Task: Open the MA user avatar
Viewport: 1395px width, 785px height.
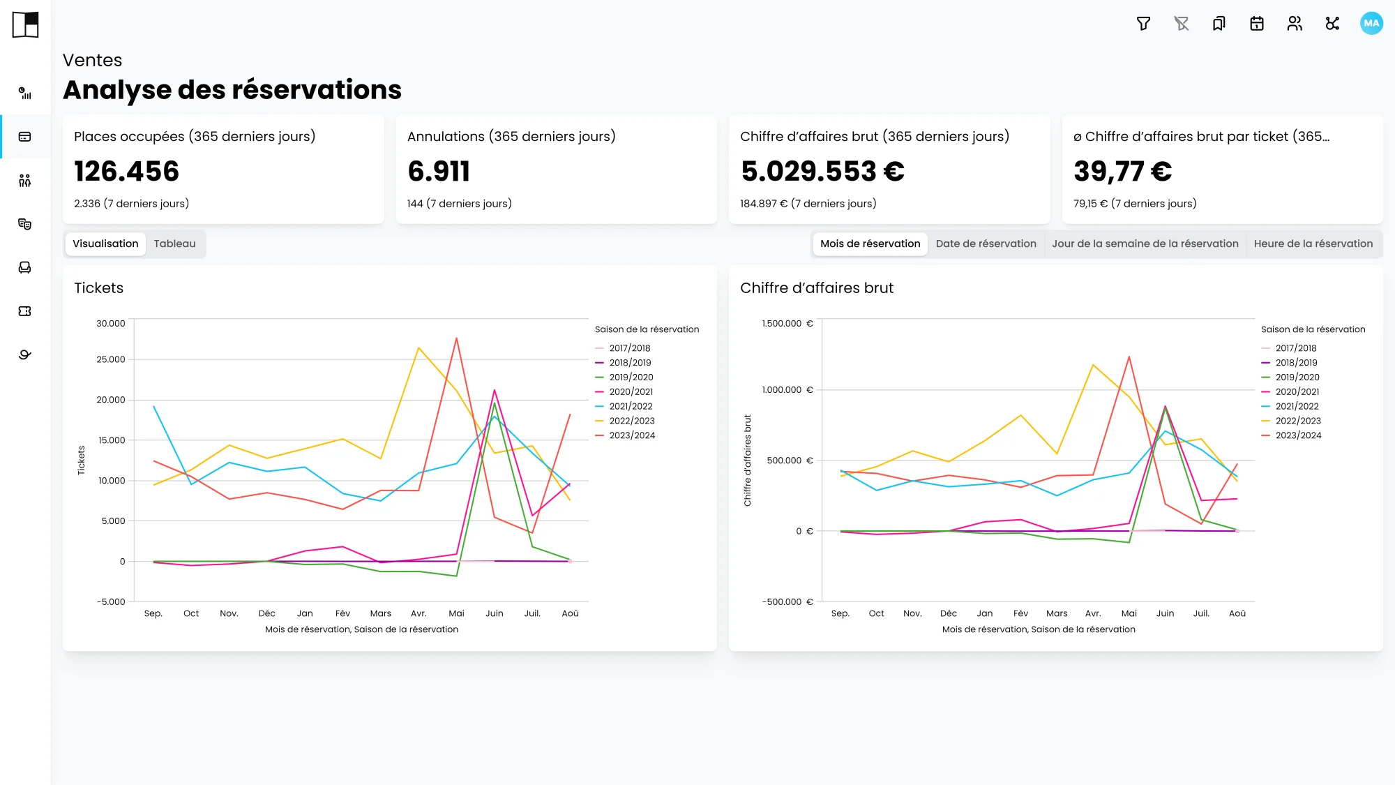Action: [x=1371, y=23]
